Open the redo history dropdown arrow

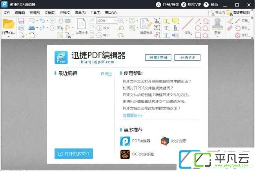click(47, 28)
